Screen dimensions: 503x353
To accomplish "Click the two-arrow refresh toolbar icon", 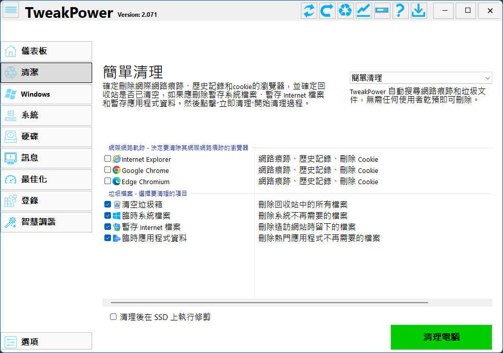I will point(309,11).
